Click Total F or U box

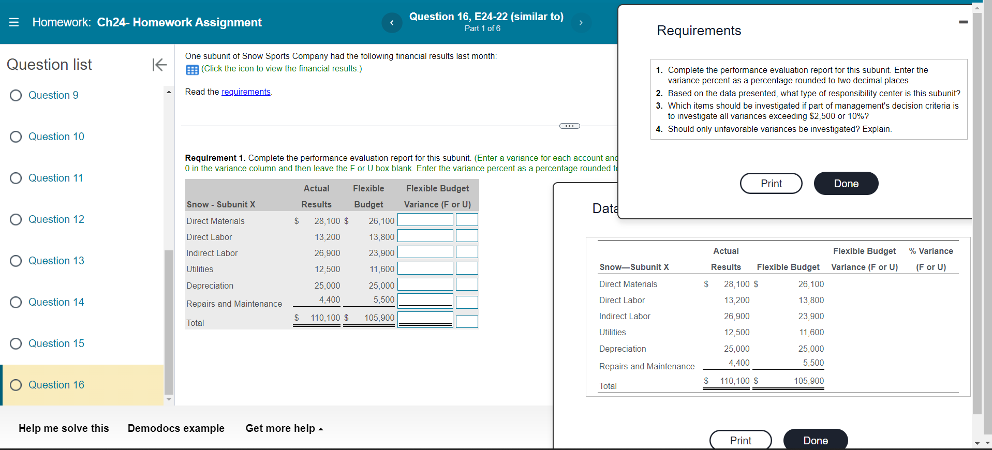click(467, 322)
